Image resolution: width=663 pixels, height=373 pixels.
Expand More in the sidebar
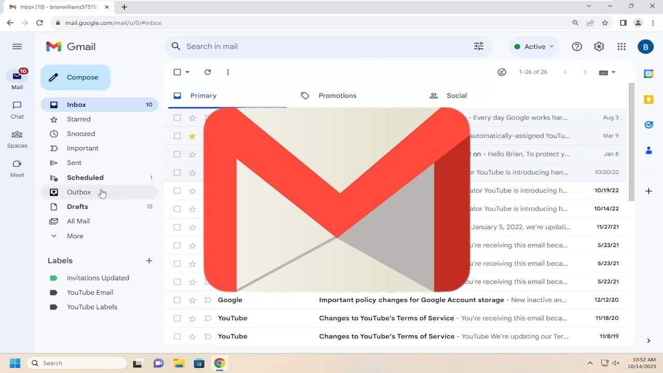coord(75,236)
